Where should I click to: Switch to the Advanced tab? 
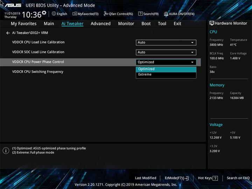pyautogui.click(x=100, y=24)
